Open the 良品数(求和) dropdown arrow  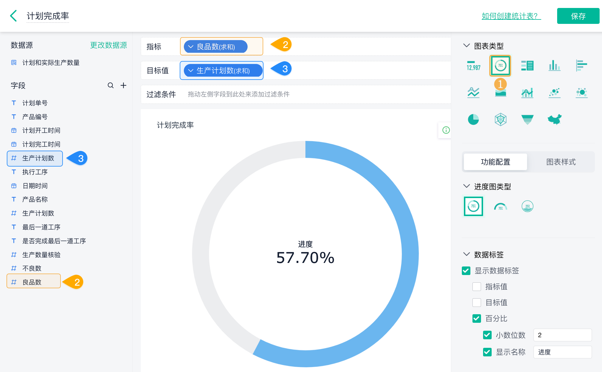(191, 47)
